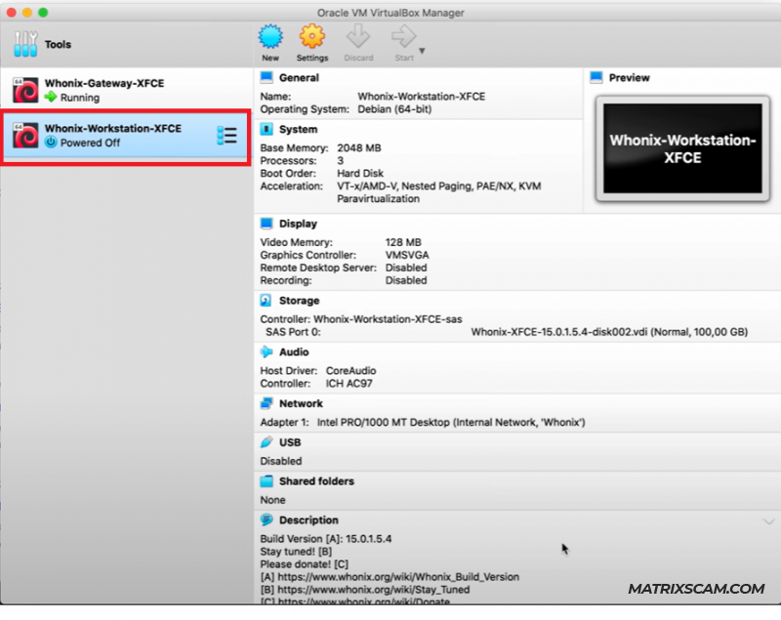This screenshot has height=620, width=781.
Task: Click Shared folders None value
Action: (273, 500)
